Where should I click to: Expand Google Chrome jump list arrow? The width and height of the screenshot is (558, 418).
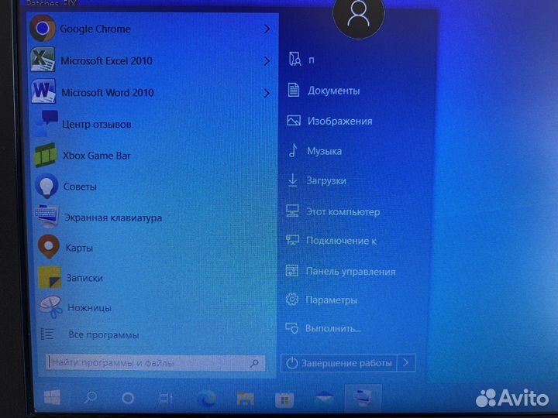(x=267, y=29)
